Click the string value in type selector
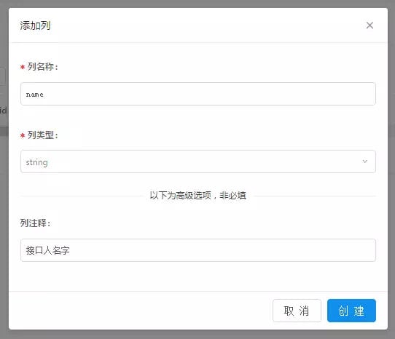Image resolution: width=395 pixels, height=339 pixels. (36, 162)
